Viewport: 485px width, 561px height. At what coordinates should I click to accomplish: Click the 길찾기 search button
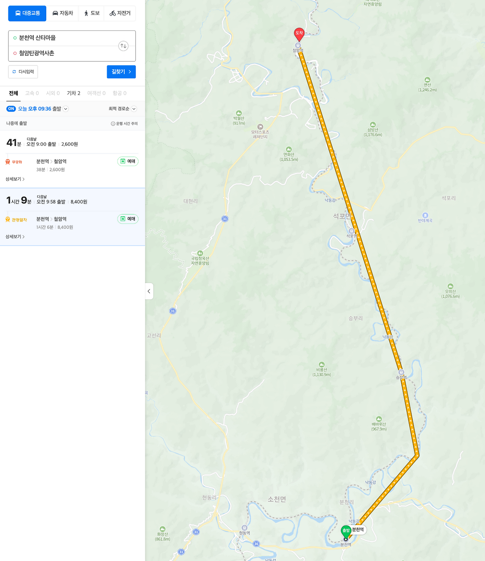click(x=121, y=72)
